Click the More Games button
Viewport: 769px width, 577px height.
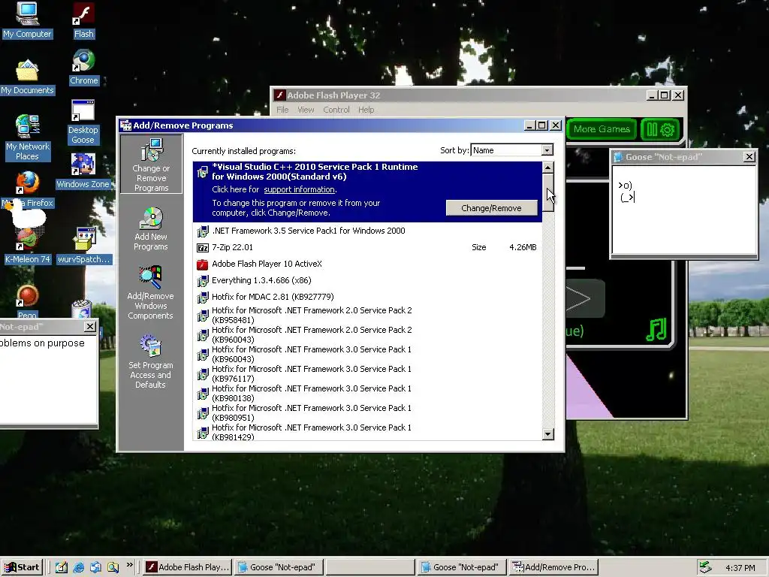pyautogui.click(x=602, y=129)
